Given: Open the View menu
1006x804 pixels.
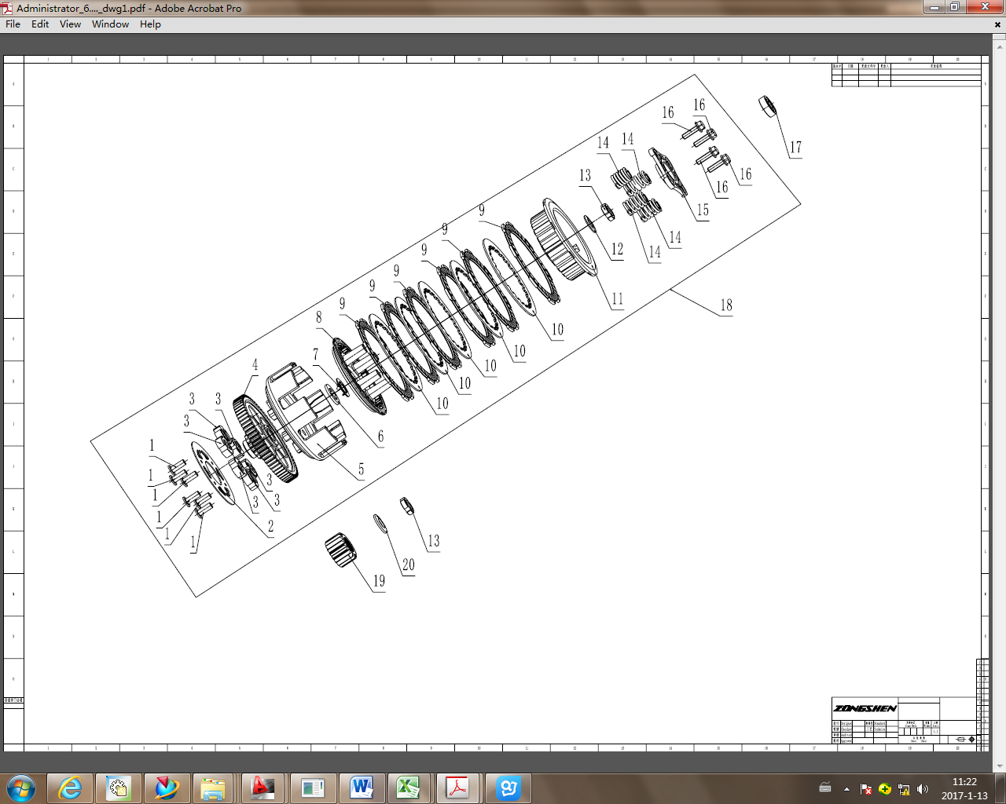Looking at the screenshot, I should (x=69, y=24).
